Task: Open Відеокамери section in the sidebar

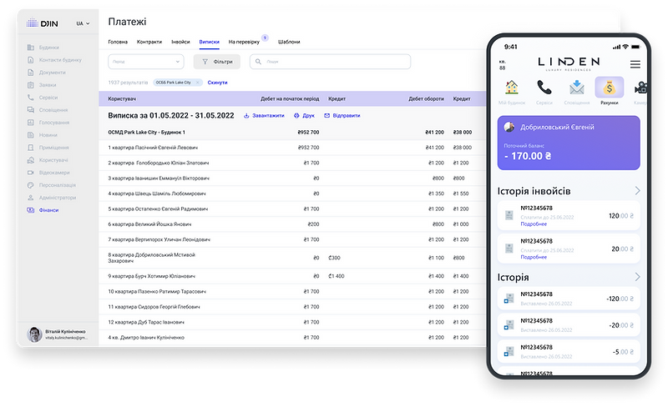Action: click(x=48, y=173)
